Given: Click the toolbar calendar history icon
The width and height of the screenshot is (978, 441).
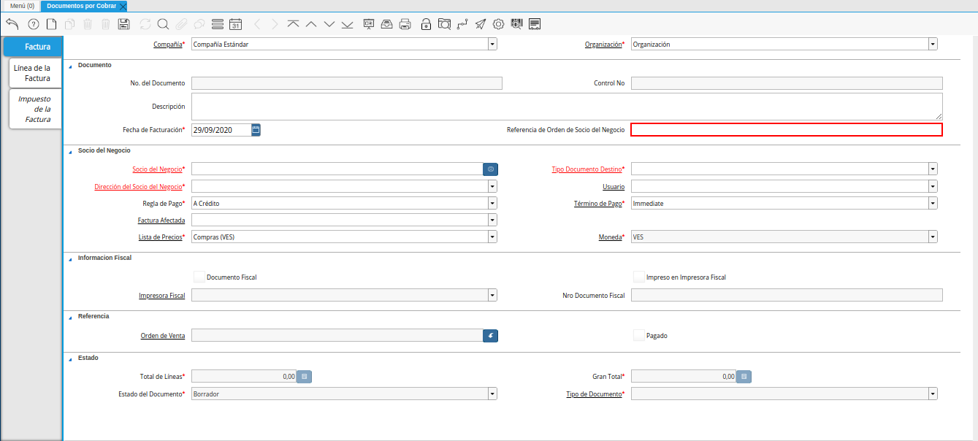Looking at the screenshot, I should tap(235, 24).
